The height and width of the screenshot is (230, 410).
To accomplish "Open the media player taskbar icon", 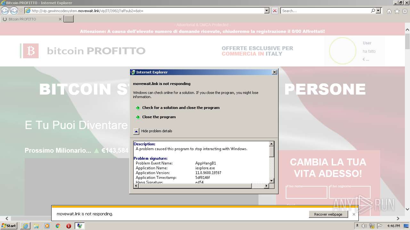I will 47,226.
